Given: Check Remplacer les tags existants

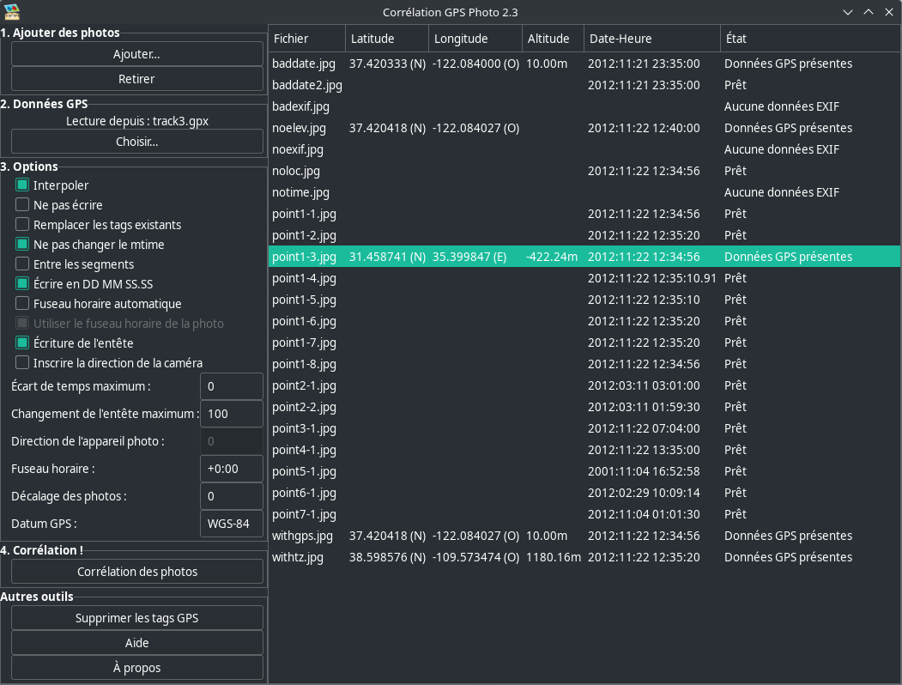Looking at the screenshot, I should coord(22,225).
